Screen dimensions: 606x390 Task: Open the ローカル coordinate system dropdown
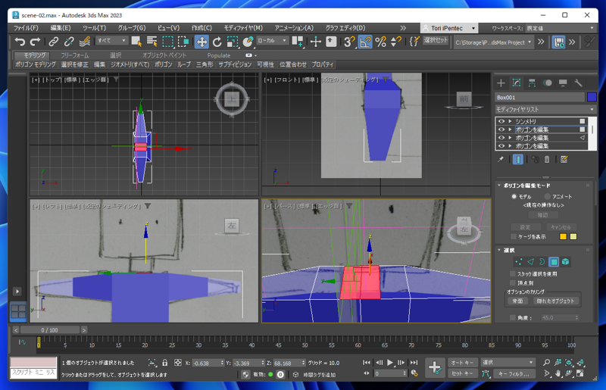[x=272, y=40]
